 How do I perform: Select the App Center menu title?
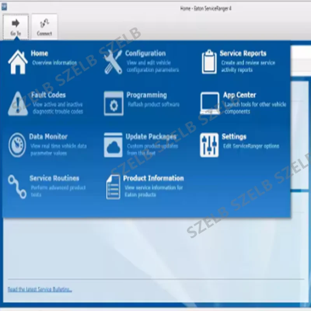coord(239,95)
